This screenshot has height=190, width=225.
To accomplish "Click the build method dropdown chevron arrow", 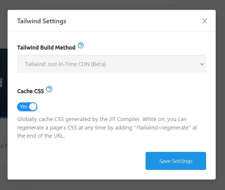I will point(202,64).
